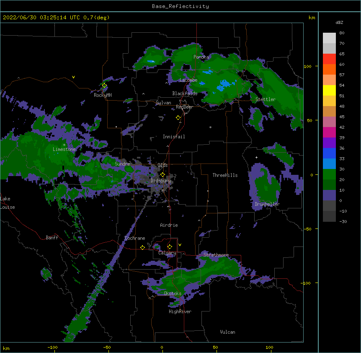The height and width of the screenshot is (353, 361).
Task: Select the orange 60–57 dBZ swatch
Action: pos(329,69)
